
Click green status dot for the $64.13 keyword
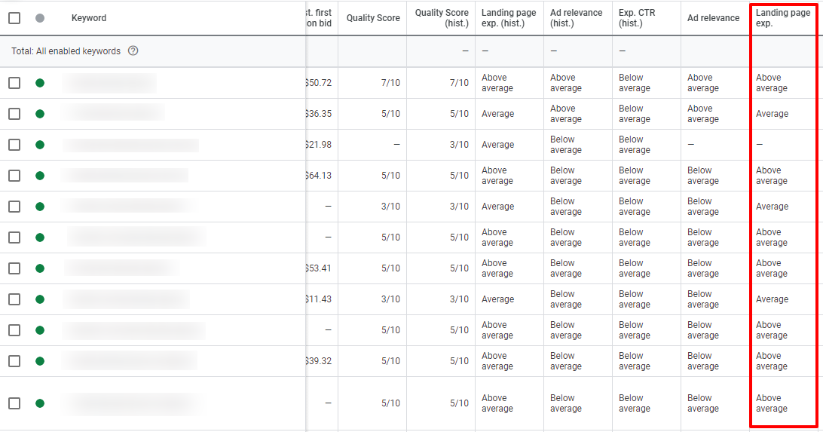(40, 176)
